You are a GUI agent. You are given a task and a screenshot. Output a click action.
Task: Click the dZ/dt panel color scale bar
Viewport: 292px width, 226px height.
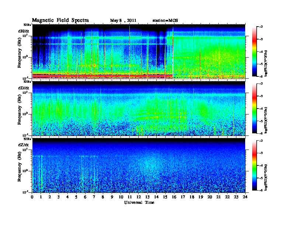tap(254, 165)
